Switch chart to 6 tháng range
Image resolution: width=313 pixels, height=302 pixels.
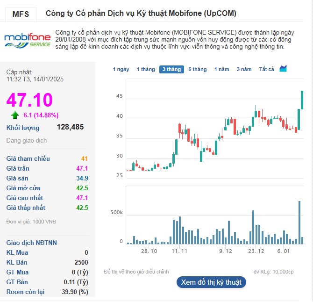197,69
